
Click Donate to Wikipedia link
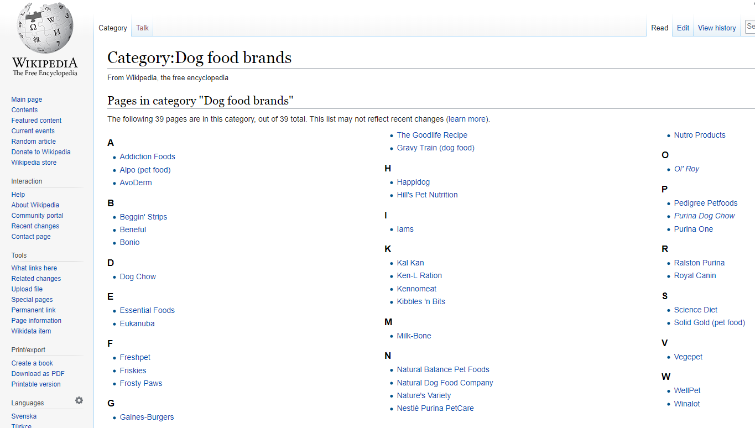point(41,152)
